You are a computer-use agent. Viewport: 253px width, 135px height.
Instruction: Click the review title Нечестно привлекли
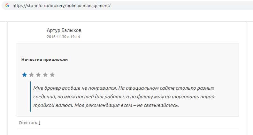click(44, 59)
